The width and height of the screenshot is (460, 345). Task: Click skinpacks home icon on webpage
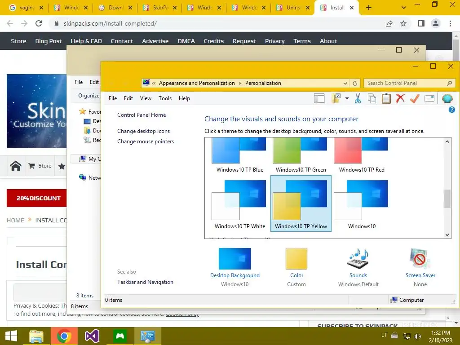[16, 166]
